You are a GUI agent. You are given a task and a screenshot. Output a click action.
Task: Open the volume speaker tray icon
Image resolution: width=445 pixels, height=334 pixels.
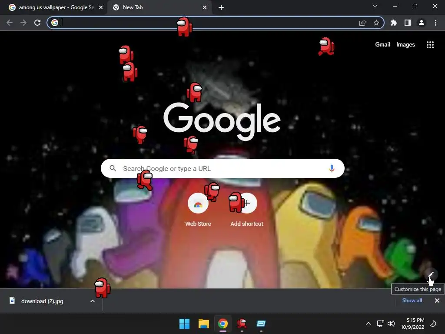(391, 324)
